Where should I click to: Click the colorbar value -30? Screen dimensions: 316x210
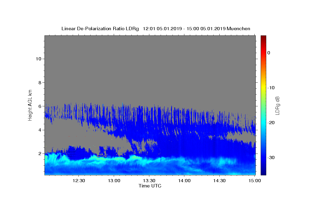click(x=271, y=157)
